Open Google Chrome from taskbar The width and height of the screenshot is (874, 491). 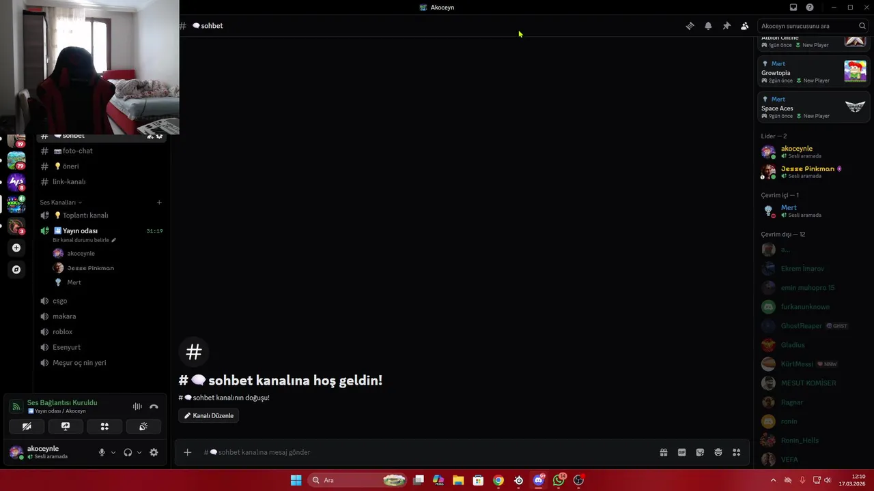pyautogui.click(x=498, y=480)
